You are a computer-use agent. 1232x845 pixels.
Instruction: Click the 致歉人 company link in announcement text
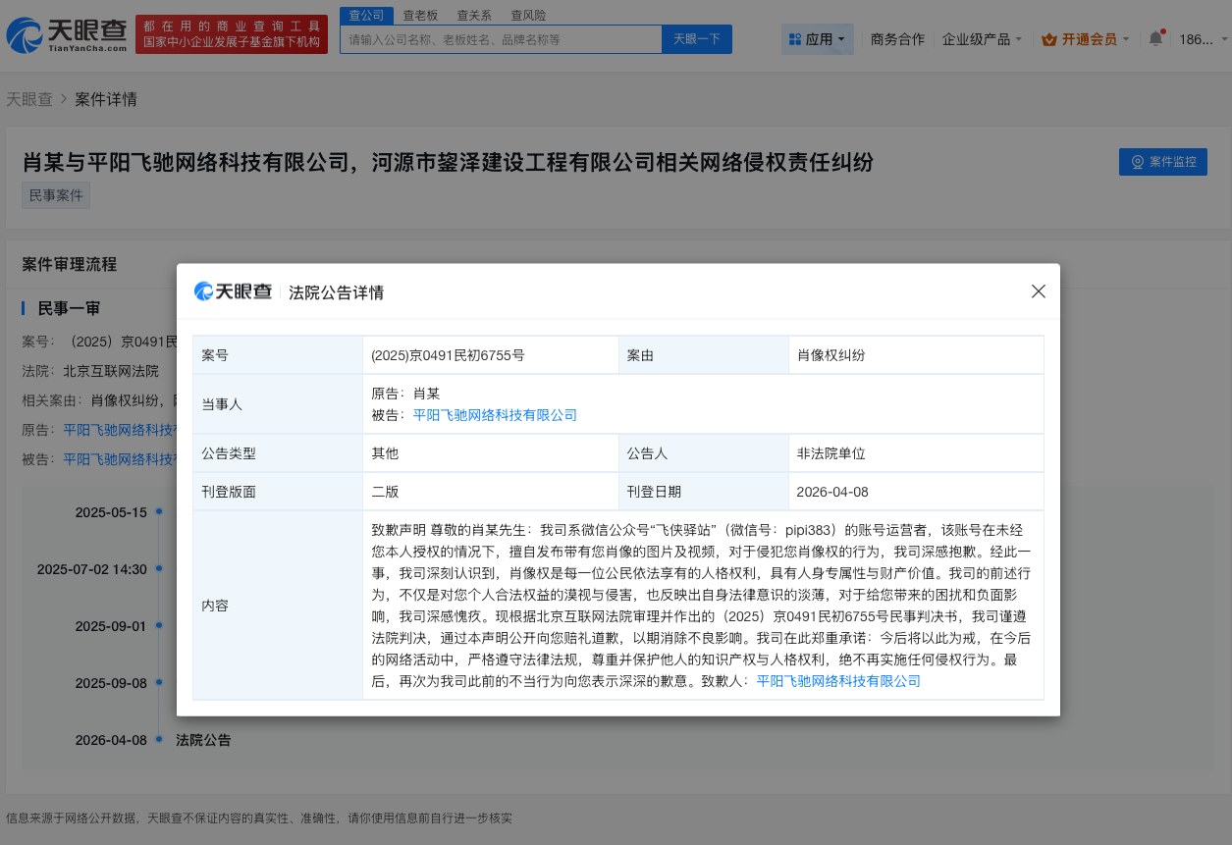coord(839,681)
